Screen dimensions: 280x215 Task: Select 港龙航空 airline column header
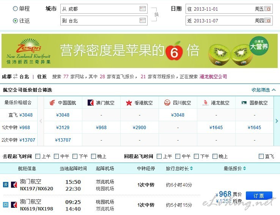click(x=216, y=103)
